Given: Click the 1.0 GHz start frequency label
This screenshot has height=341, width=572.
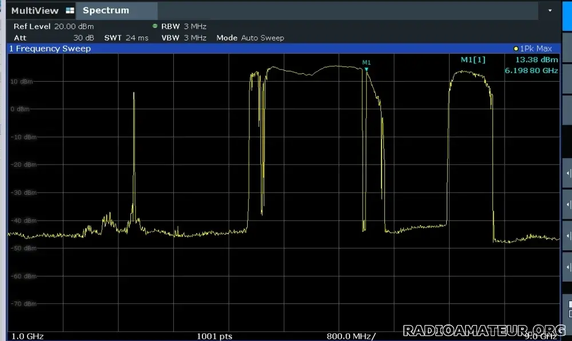Looking at the screenshot, I should point(27,336).
